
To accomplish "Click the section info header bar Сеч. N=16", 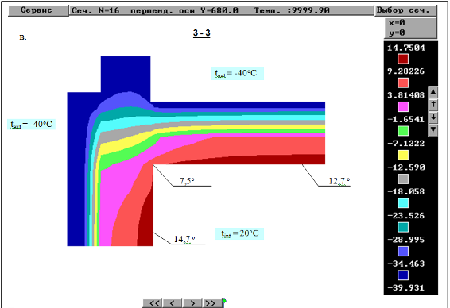I will pos(222,10).
